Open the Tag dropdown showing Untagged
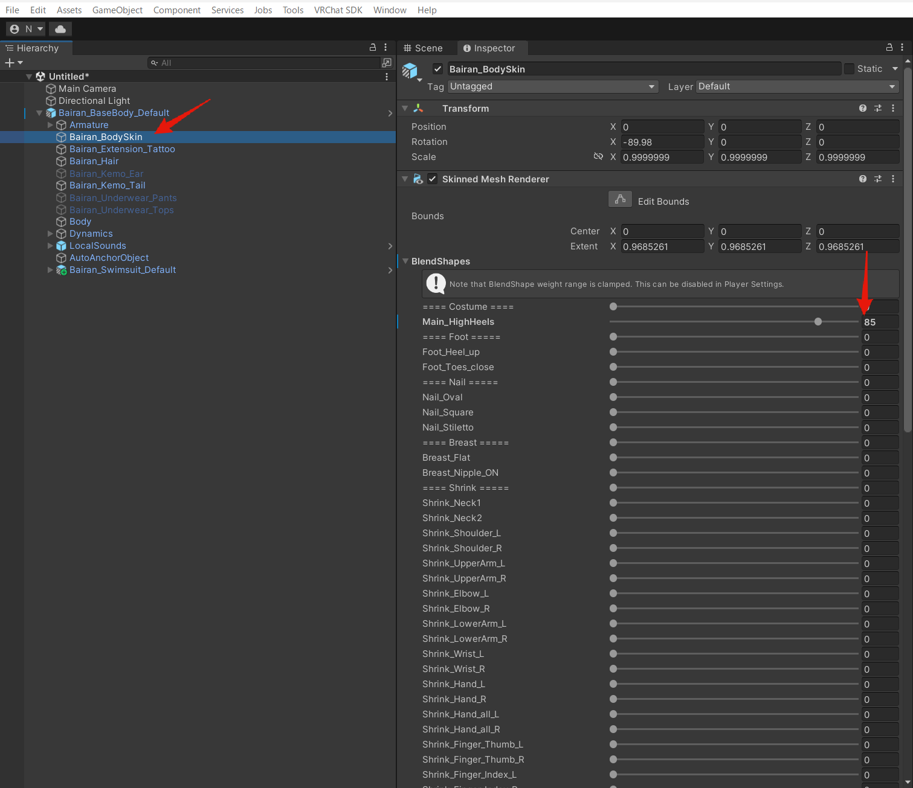 click(x=552, y=86)
